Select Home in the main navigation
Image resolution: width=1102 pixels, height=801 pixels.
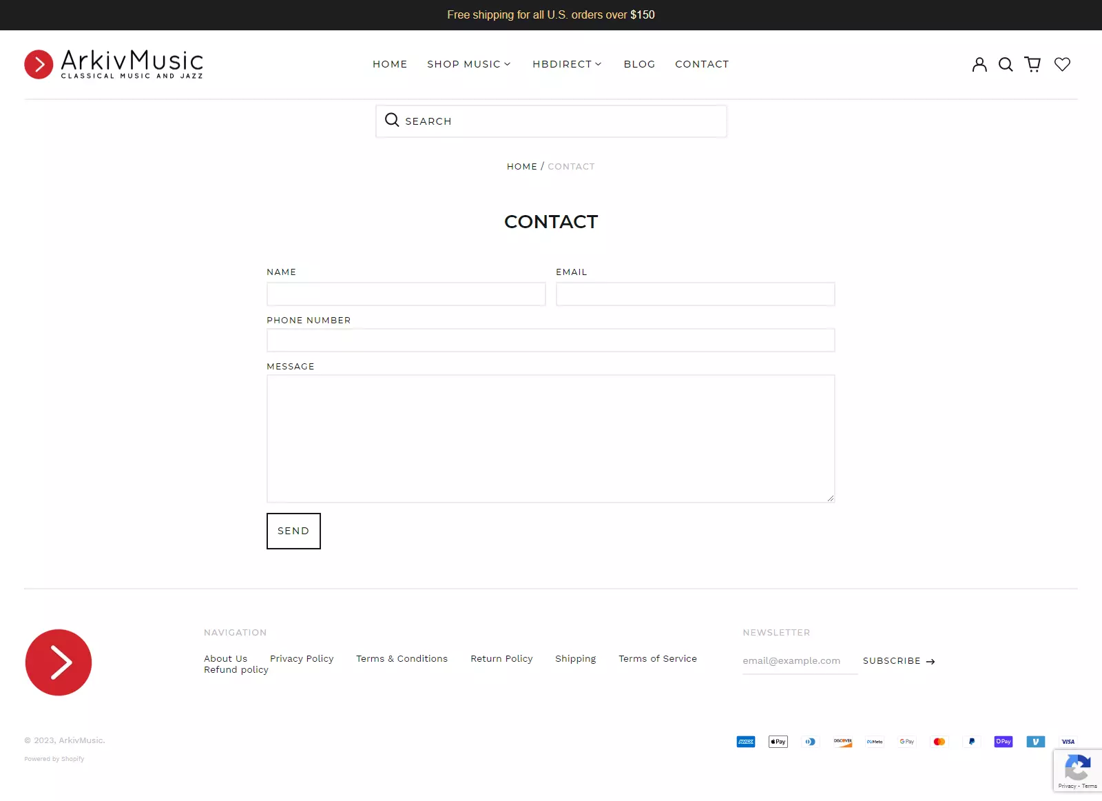point(390,64)
